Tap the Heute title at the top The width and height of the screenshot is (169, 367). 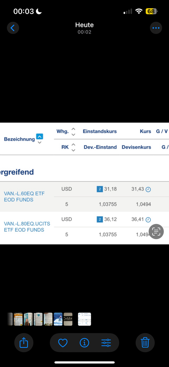pos(84,25)
